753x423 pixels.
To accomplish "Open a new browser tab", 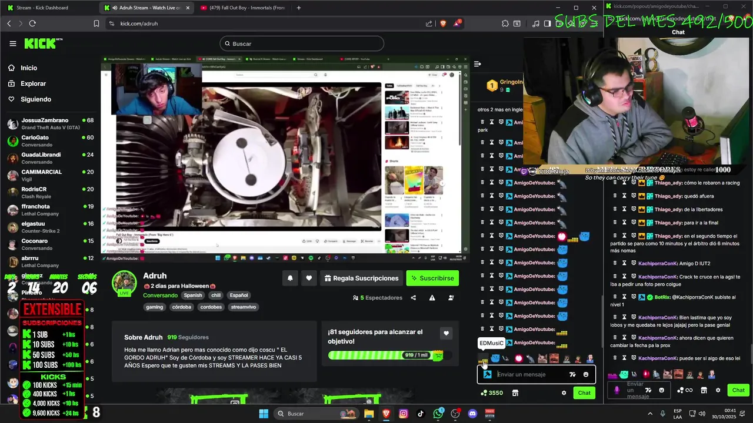I will tap(299, 8).
